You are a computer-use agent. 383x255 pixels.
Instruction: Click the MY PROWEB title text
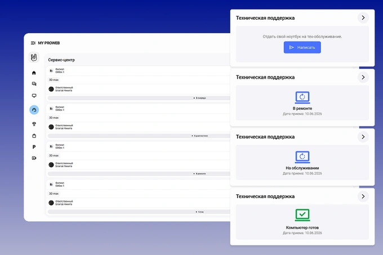(x=49, y=43)
